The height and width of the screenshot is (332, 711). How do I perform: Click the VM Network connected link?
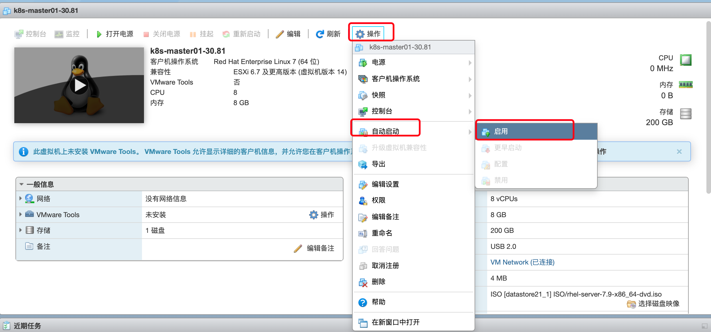pos(522,262)
